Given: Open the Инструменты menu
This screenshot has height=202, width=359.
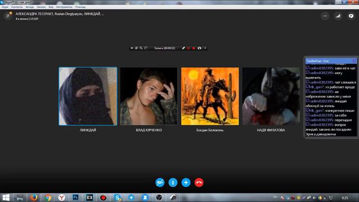Looking at the screenshot, I should pos(64,7).
